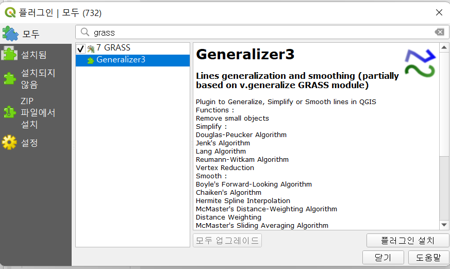Switch to the 설치되지 않음 tab
450x269 pixels.
coord(36,78)
